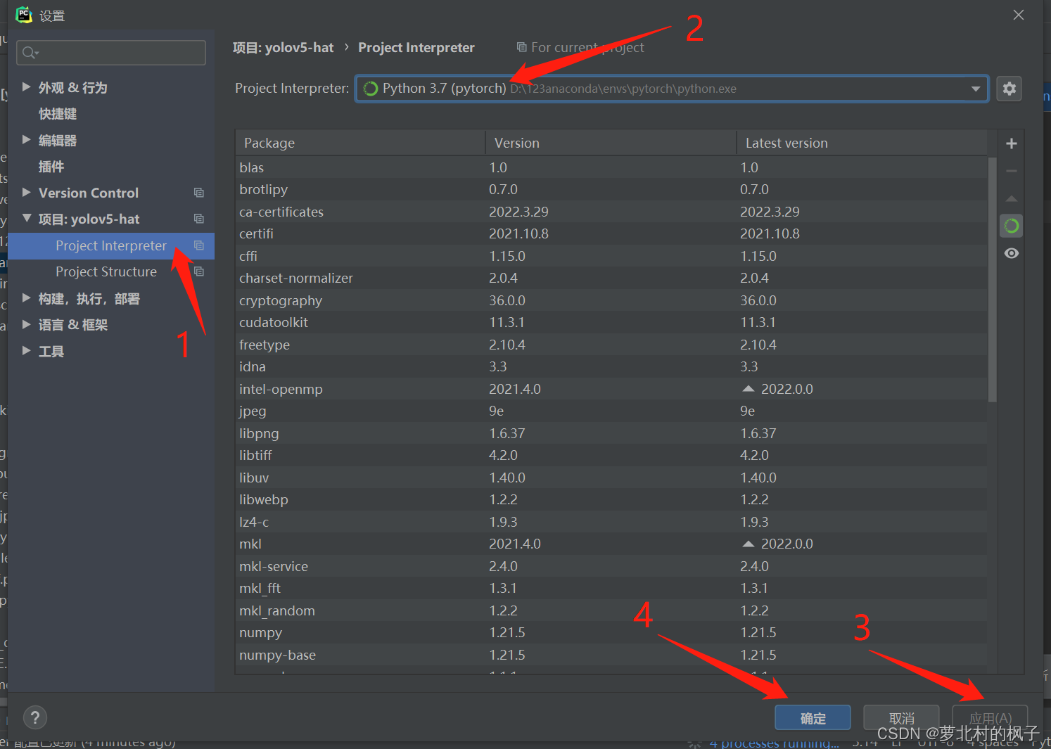
Task: Select the charset-normalizer package row
Action: 611,279
